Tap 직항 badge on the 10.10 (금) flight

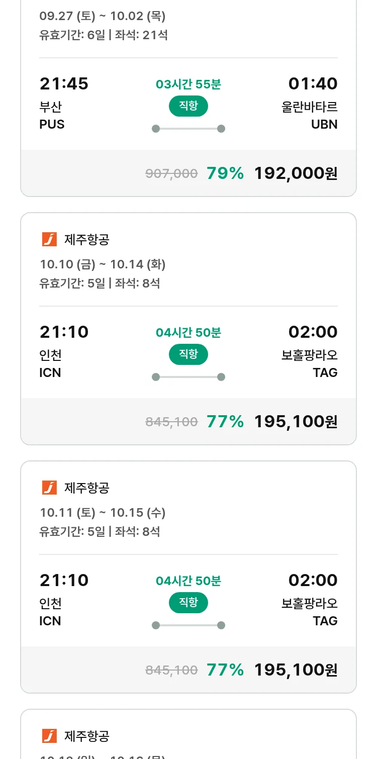click(x=188, y=354)
